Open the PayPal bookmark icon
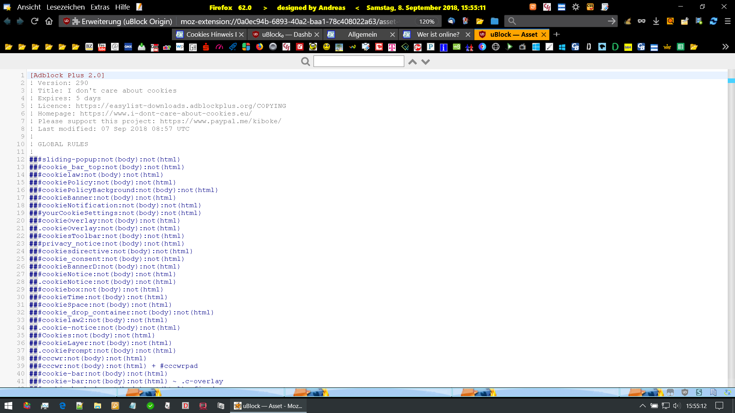Screen dimensions: 735x413 click(x=431, y=47)
